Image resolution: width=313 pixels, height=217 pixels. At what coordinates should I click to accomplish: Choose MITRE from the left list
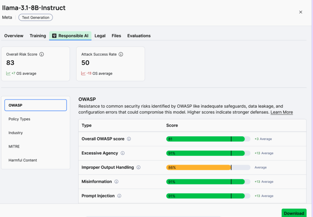tap(14, 147)
